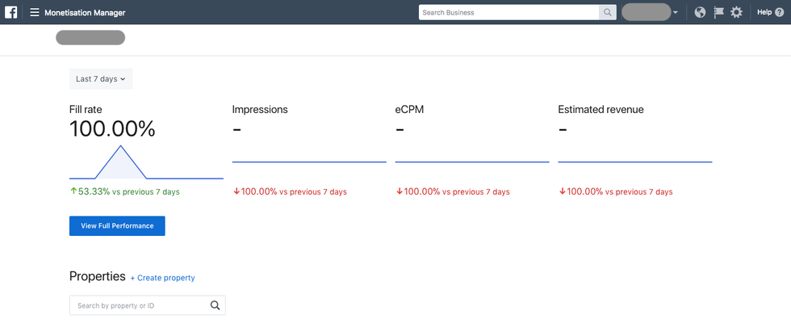The image size is (791, 328).
Task: Click the Search by property or ID field
Action: [137, 305]
